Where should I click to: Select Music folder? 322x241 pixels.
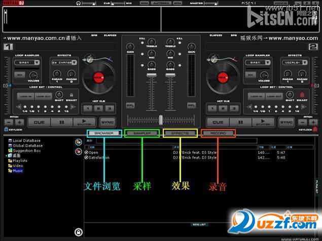click(x=16, y=171)
